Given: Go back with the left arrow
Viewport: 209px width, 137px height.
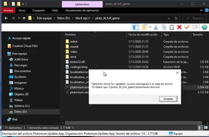Looking at the screenshot, I should point(6,18).
